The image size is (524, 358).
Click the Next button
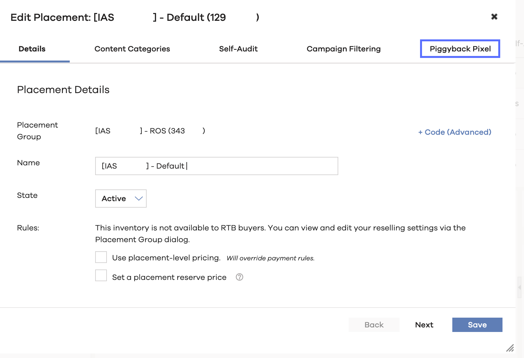coord(424,325)
